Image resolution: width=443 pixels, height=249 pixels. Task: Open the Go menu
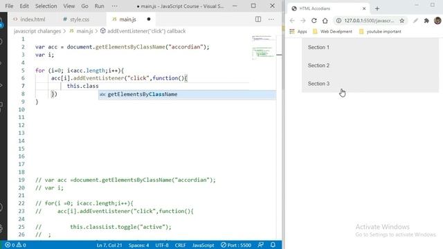84,6
